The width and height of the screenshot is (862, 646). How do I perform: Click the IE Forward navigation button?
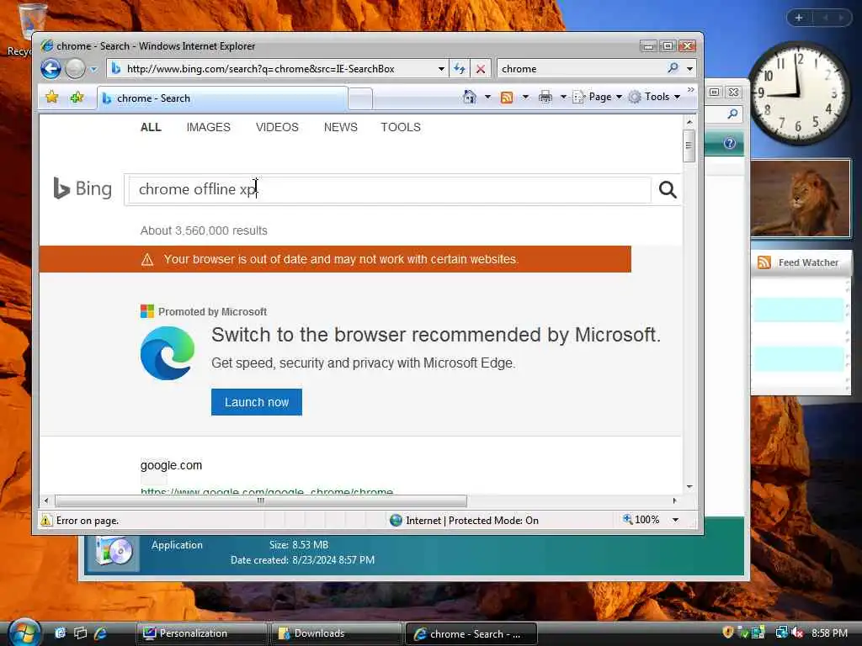pyautogui.click(x=75, y=69)
